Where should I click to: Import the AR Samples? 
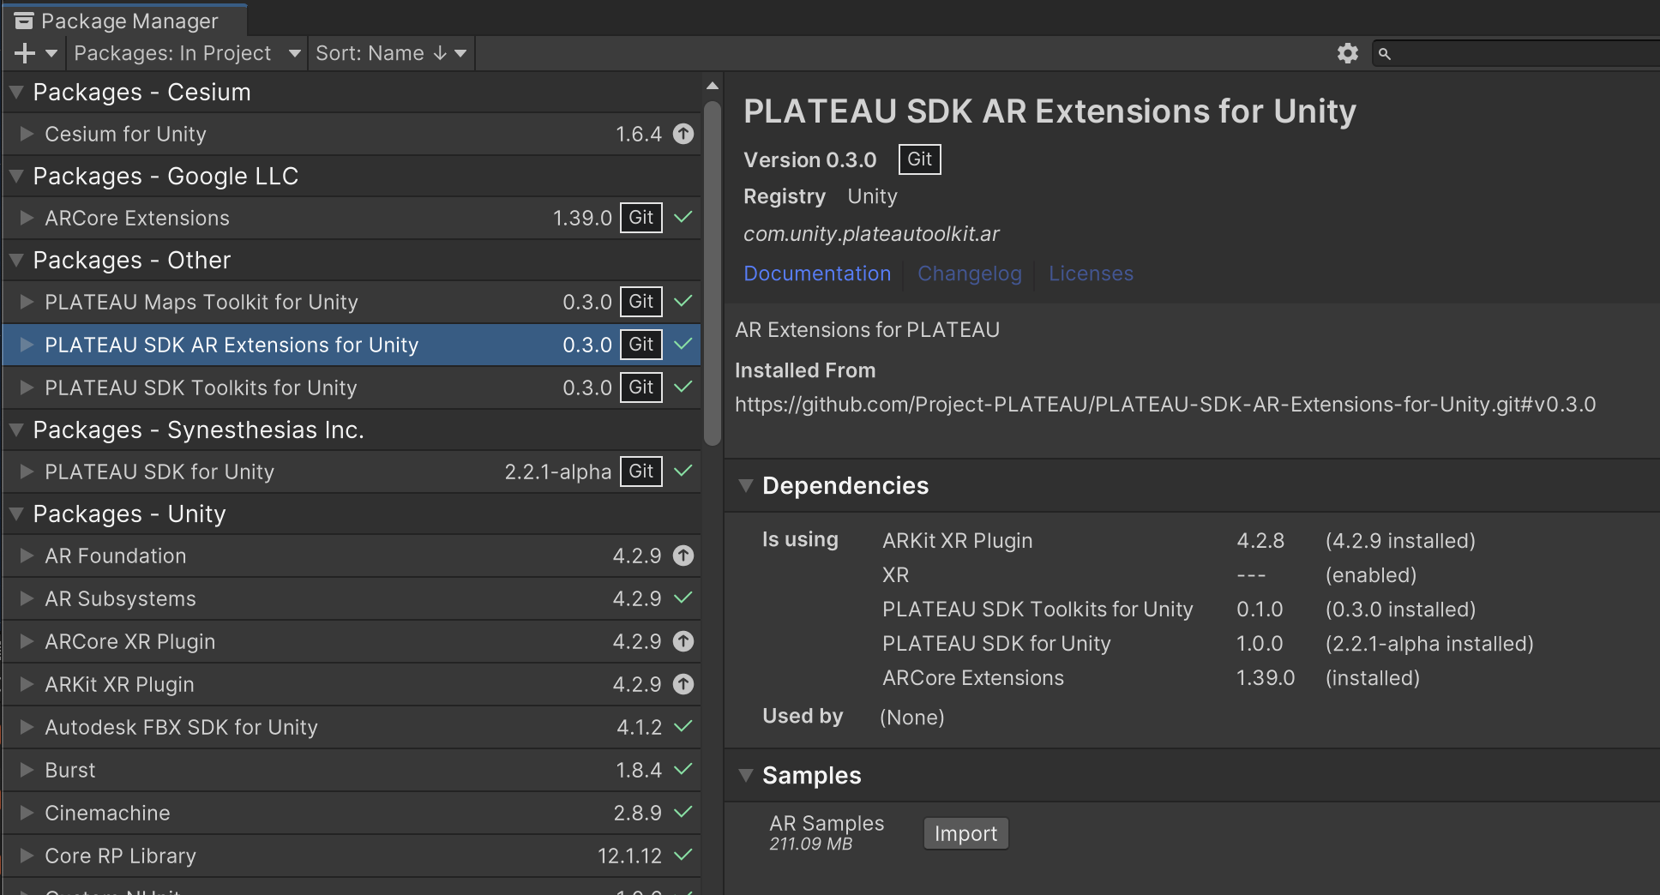(965, 833)
